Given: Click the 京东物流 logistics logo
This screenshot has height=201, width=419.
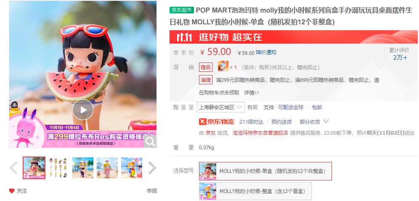Looking at the screenshot, I should [217, 122].
